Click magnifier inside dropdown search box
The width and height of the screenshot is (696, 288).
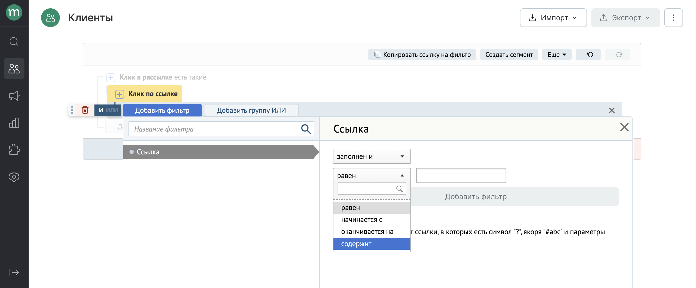(399, 189)
